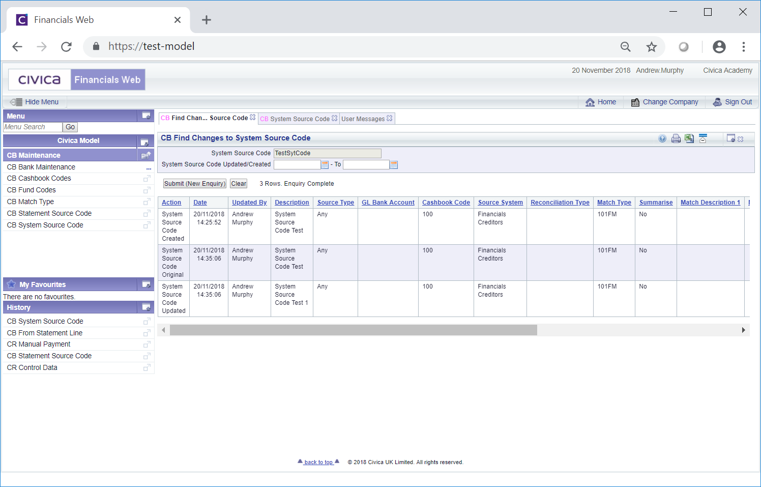Click the ellipsis icon beside CB Bank Maintenance
This screenshot has height=487, width=761.
coord(149,168)
